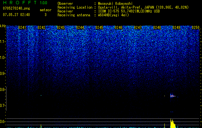The width and height of the screenshot is (202, 128).
Task: Click the 1.0 kHz axis label
Action: pos(3,58)
